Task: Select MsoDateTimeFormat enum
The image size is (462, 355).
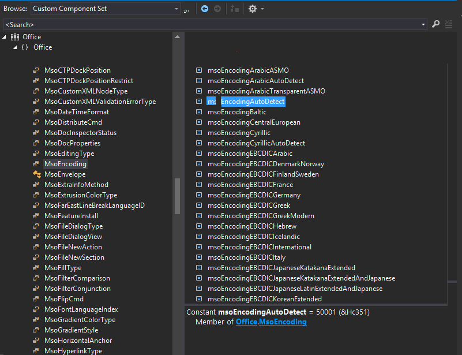Action: pos(77,112)
